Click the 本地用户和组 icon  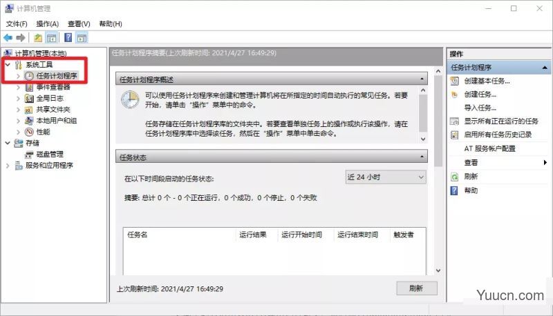pos(29,121)
